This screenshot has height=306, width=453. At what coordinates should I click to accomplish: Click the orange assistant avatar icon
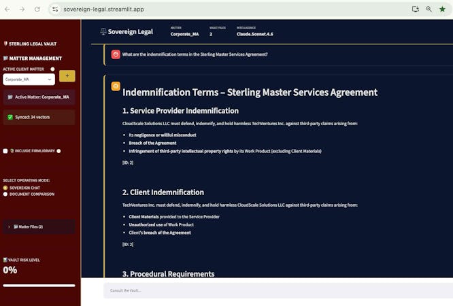[x=116, y=86]
